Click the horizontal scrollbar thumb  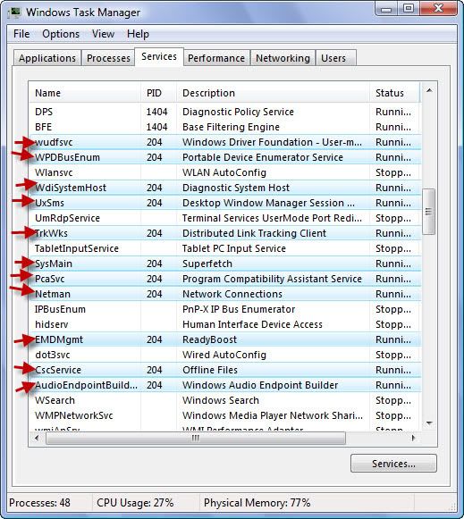point(196,438)
